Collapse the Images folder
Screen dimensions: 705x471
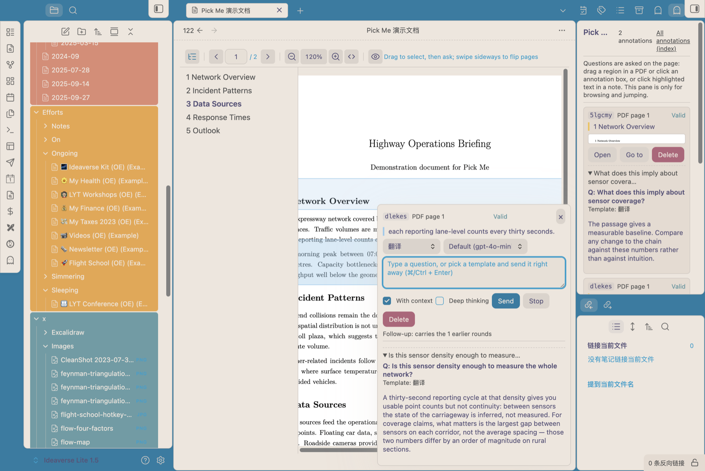pyautogui.click(x=45, y=346)
